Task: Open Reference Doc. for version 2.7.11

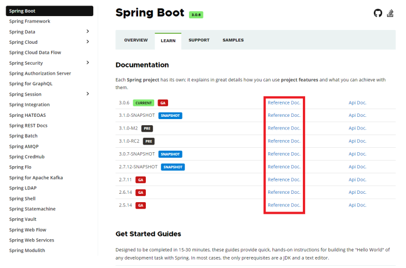Action: 284,179
